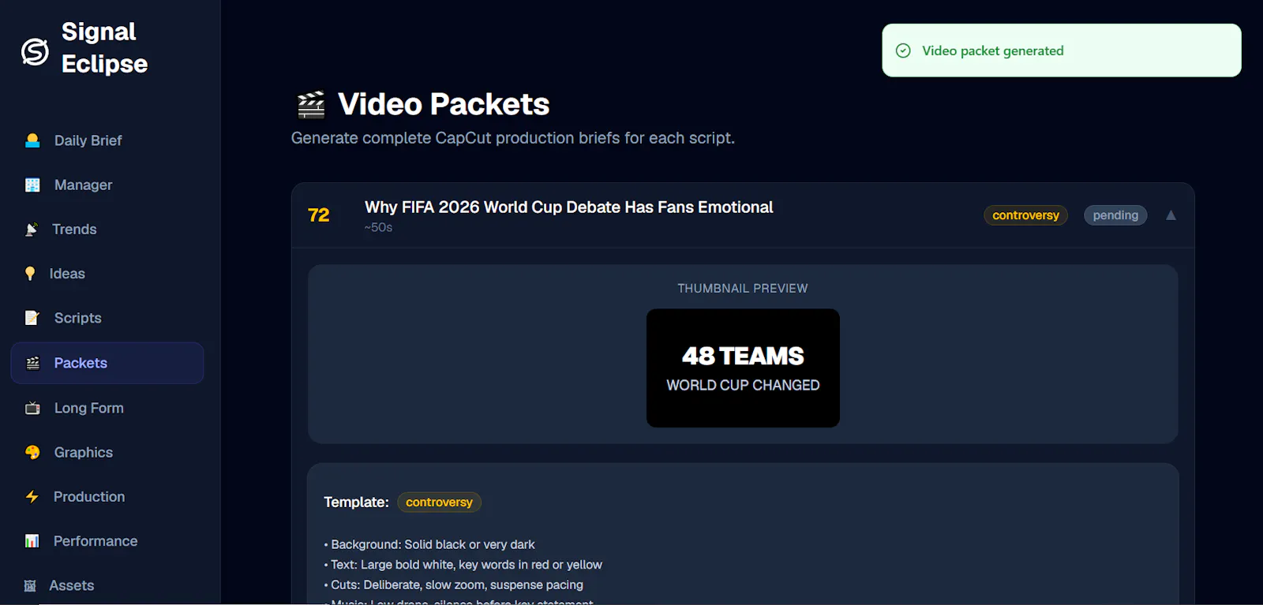Screen dimensions: 1263x605
Task: Click the Signal Eclipse logo icon
Action: point(35,51)
